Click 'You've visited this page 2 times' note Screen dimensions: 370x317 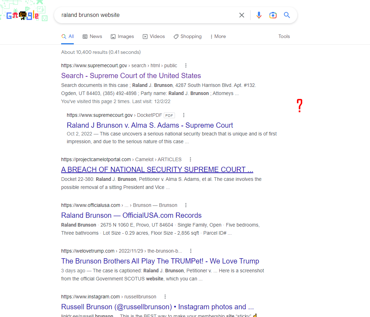(116, 101)
